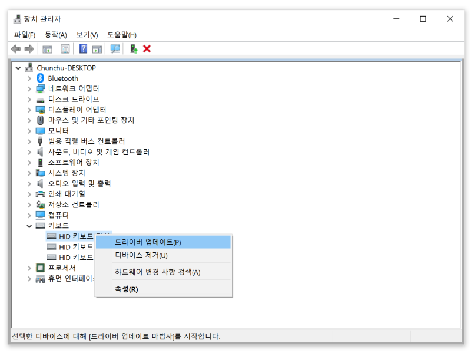
Task: Click the 네트워크 어댑터 icon
Action: pyautogui.click(x=40, y=89)
